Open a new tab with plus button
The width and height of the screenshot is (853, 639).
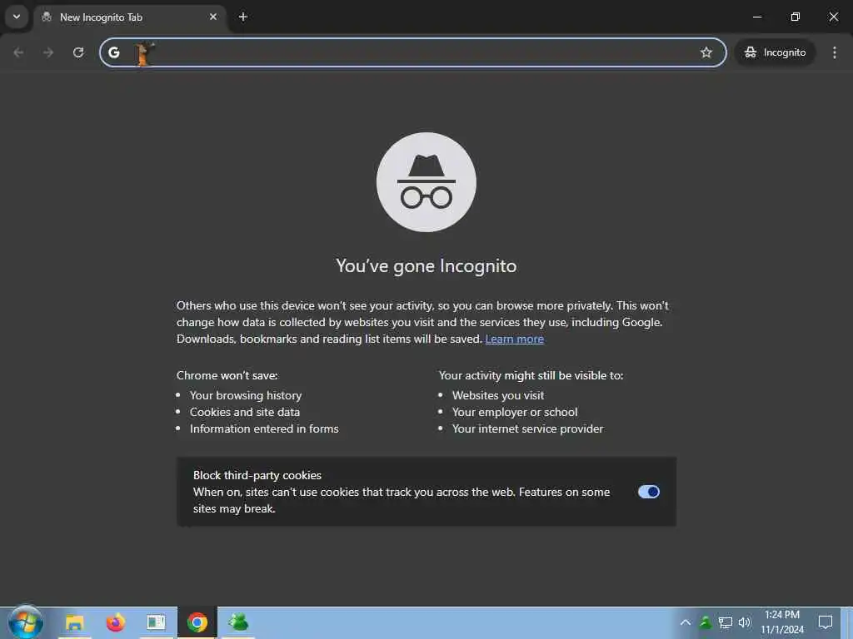(242, 17)
